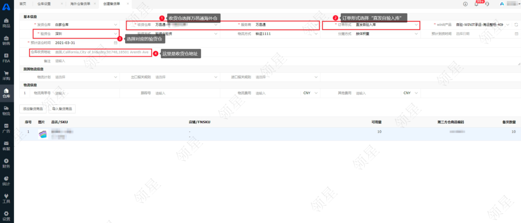Click the 添加备货商品 button
The width and height of the screenshot is (521, 223).
click(x=33, y=109)
